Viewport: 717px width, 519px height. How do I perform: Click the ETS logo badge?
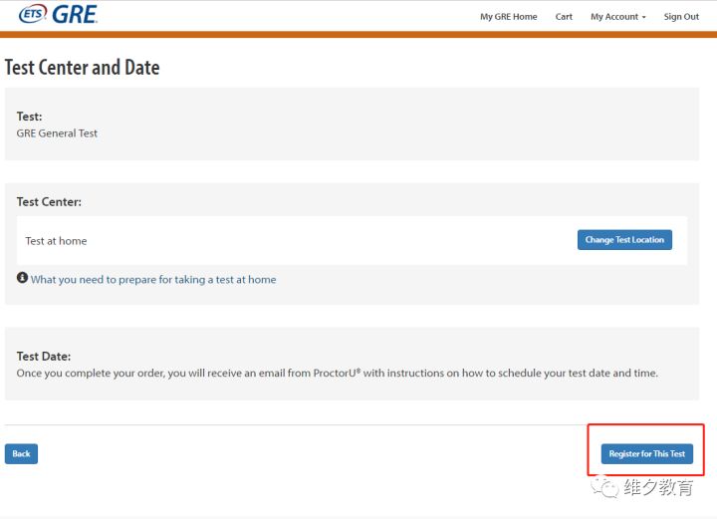[x=32, y=15]
